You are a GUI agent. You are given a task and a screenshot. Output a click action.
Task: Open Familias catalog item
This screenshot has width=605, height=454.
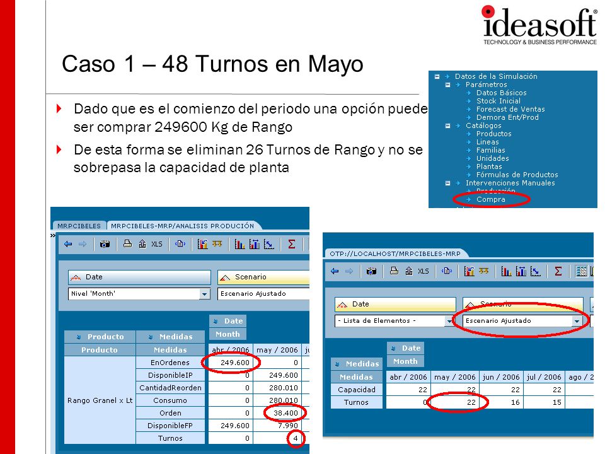(490, 150)
